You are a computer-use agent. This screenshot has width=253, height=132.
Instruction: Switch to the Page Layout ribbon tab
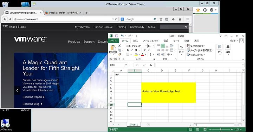pyautogui.click(x=151, y=41)
